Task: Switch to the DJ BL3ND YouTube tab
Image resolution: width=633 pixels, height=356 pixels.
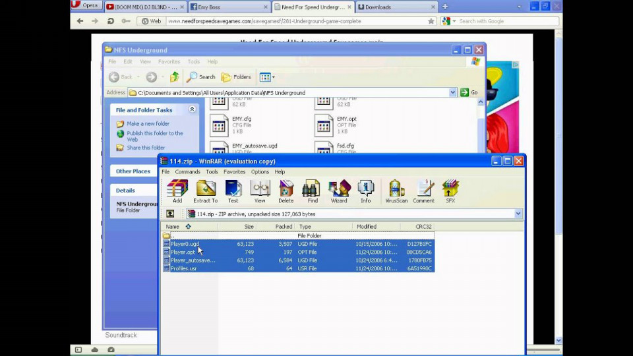Action: point(145,7)
